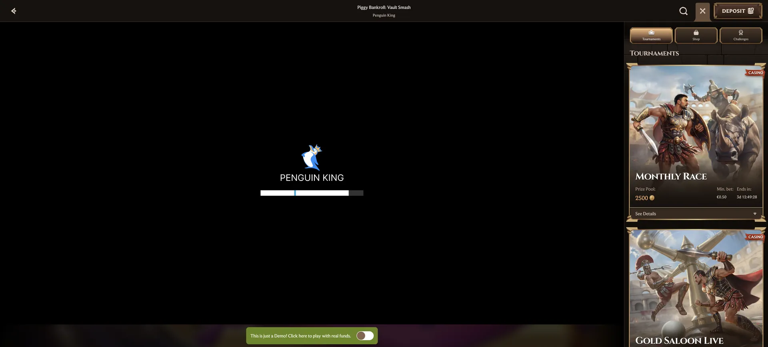Toggle the demo to real funds switch
The width and height of the screenshot is (768, 347).
click(x=365, y=336)
